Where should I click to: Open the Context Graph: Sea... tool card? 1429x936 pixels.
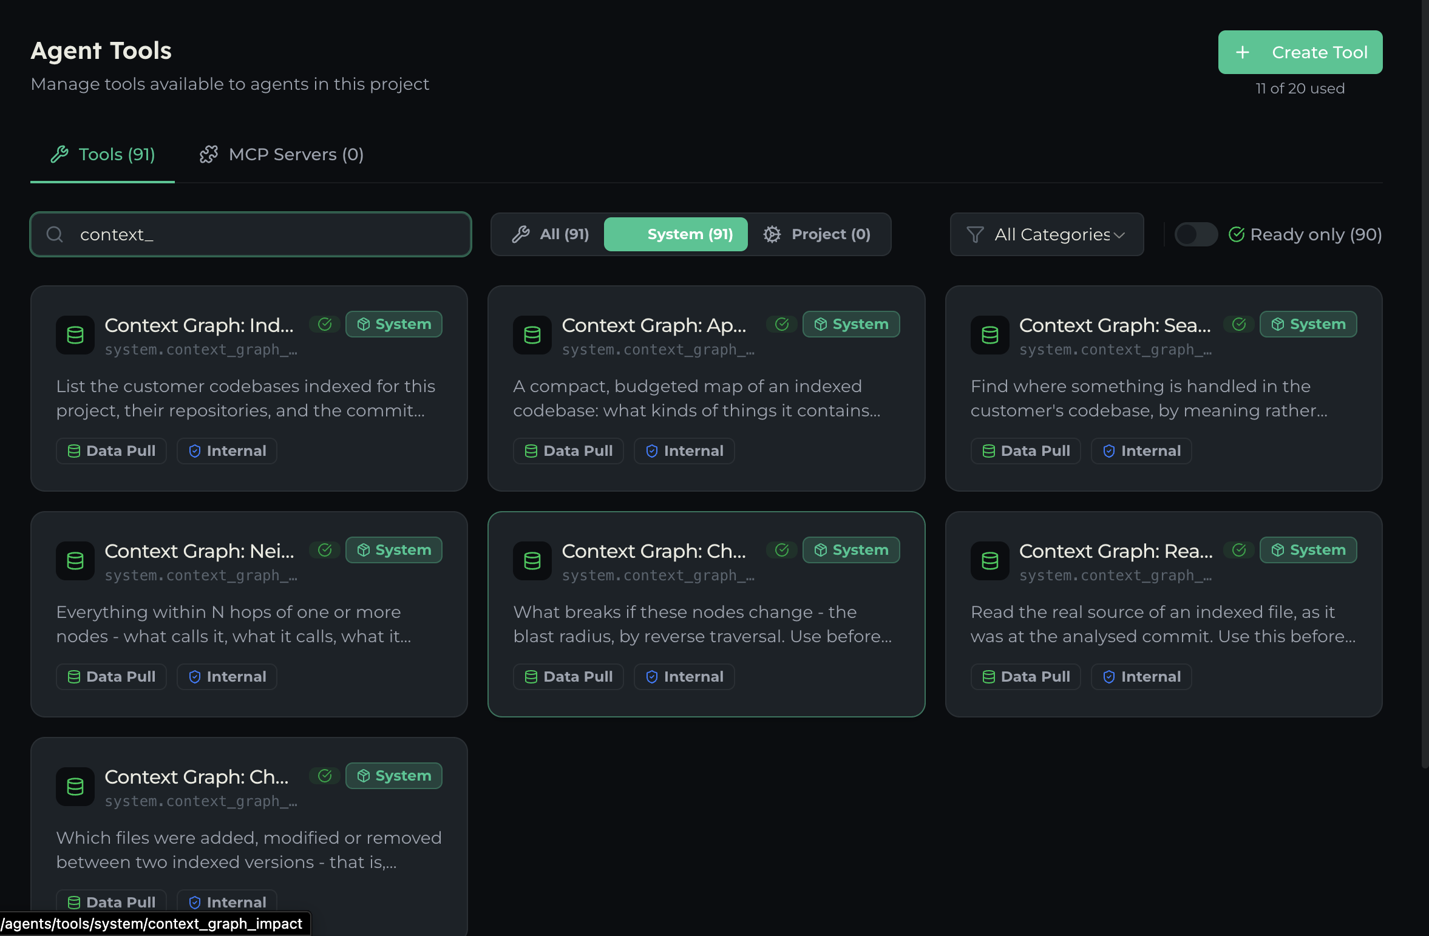1164,388
